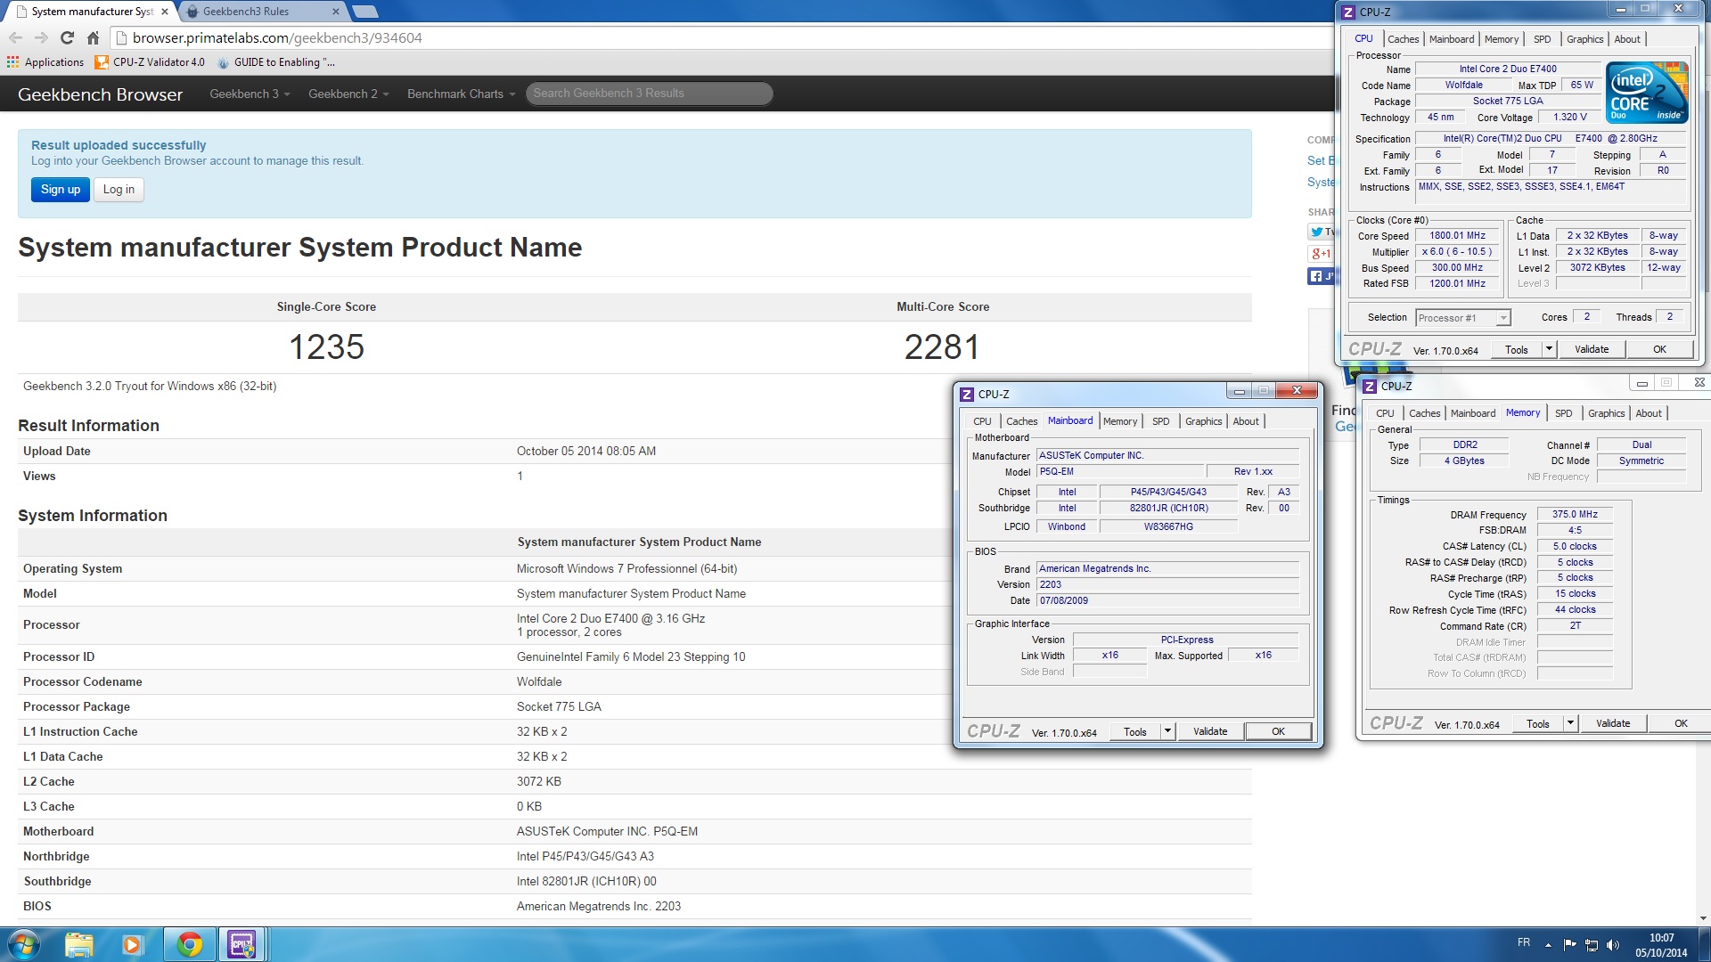Switch to Geekbench3 Rules browser tab

pos(258,12)
